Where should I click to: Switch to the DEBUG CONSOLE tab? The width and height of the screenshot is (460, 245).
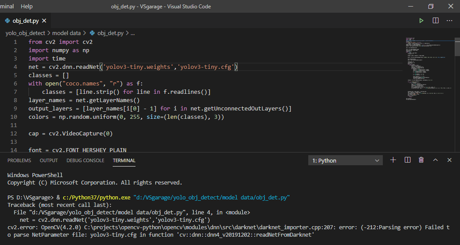[x=86, y=160]
